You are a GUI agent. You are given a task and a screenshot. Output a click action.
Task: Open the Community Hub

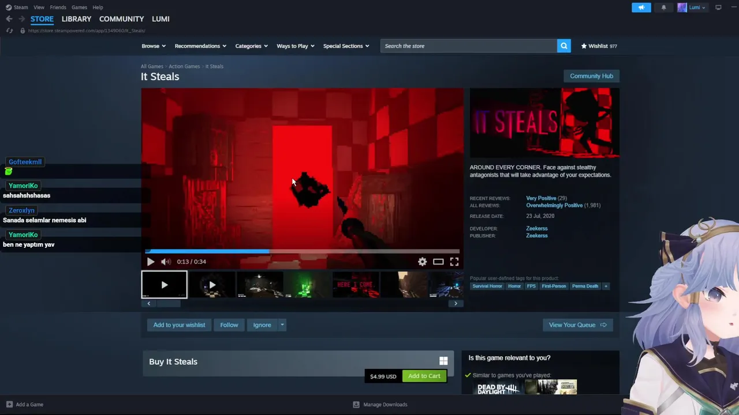pos(591,76)
